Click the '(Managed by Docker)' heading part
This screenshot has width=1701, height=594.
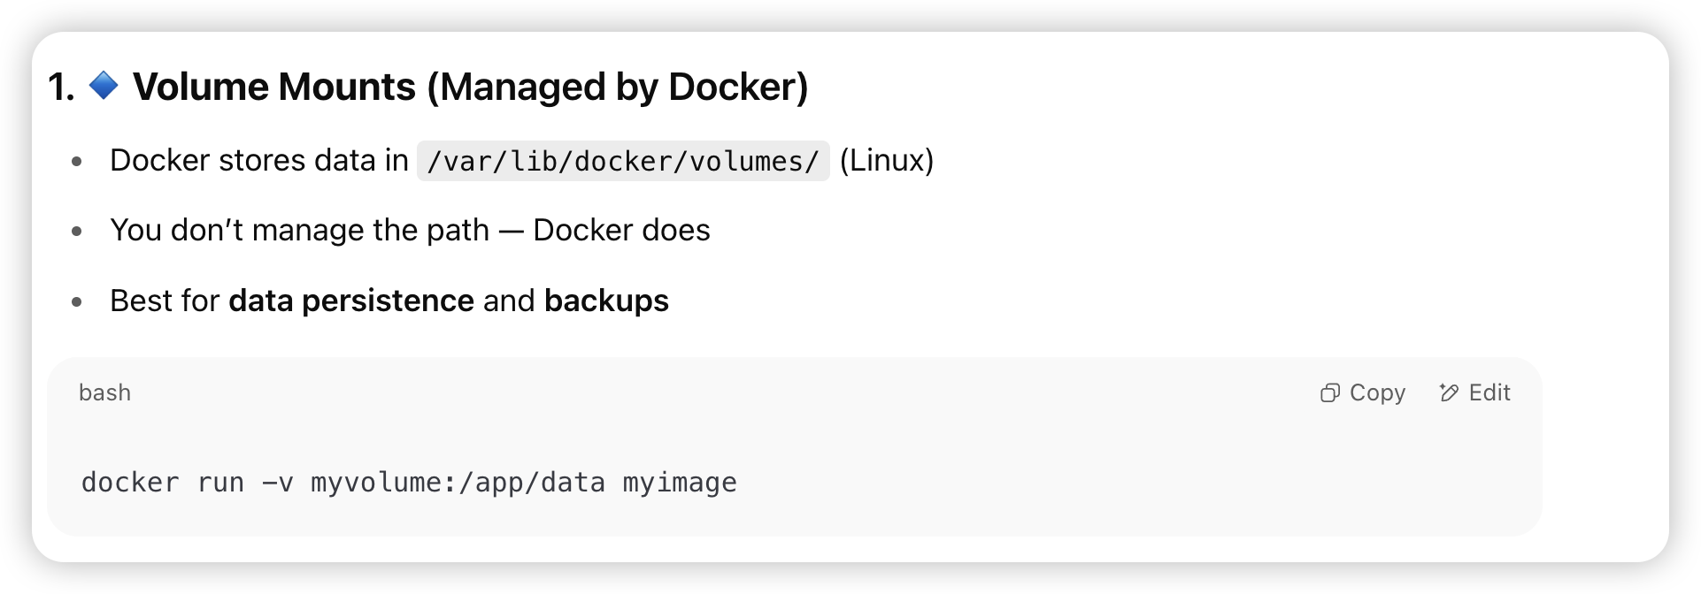coord(618,87)
